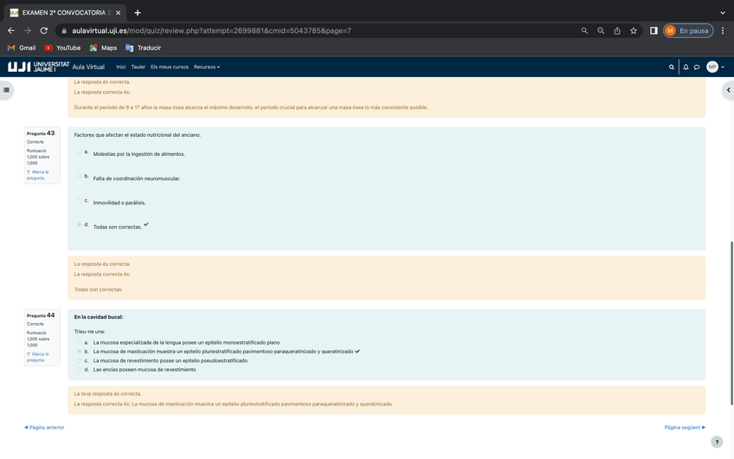
Task: Open the messages speech bubble icon
Action: click(697, 67)
